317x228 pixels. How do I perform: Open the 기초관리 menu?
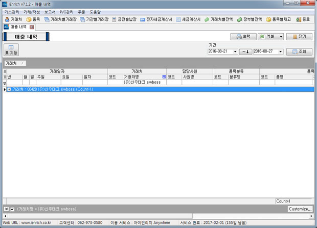tap(11, 12)
